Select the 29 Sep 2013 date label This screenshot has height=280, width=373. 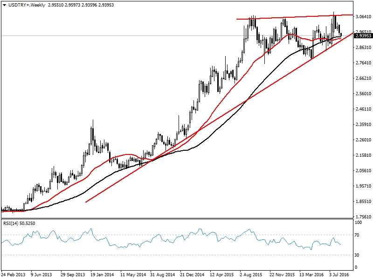(73, 274)
